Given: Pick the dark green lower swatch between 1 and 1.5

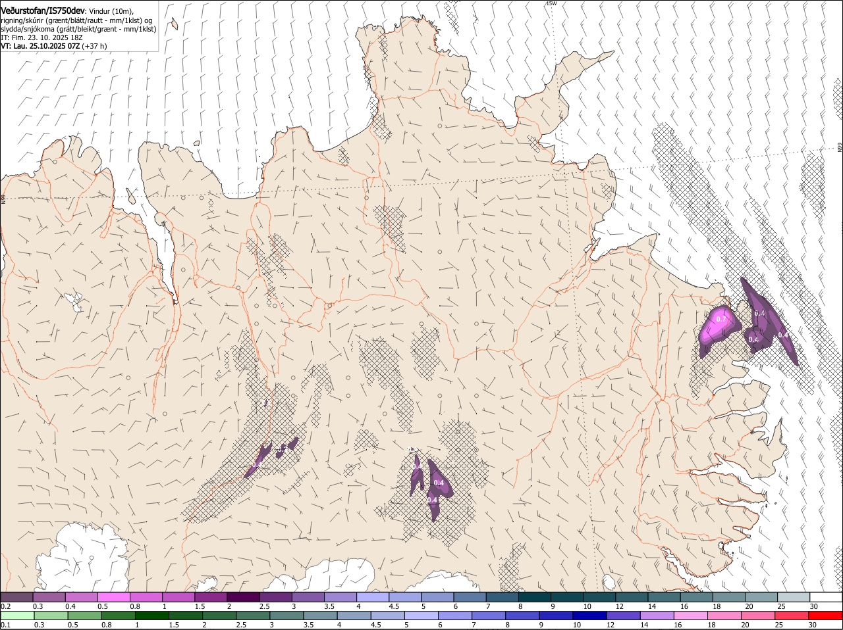Looking at the screenshot, I should point(151,616).
